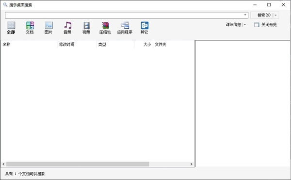Filter results by 应用程序 applications

[125, 28]
